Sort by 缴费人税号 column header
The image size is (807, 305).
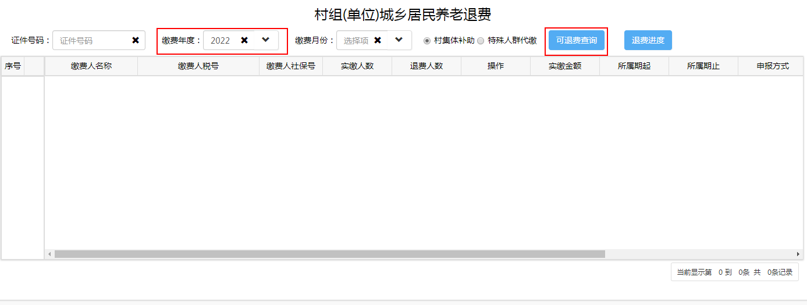pos(198,66)
